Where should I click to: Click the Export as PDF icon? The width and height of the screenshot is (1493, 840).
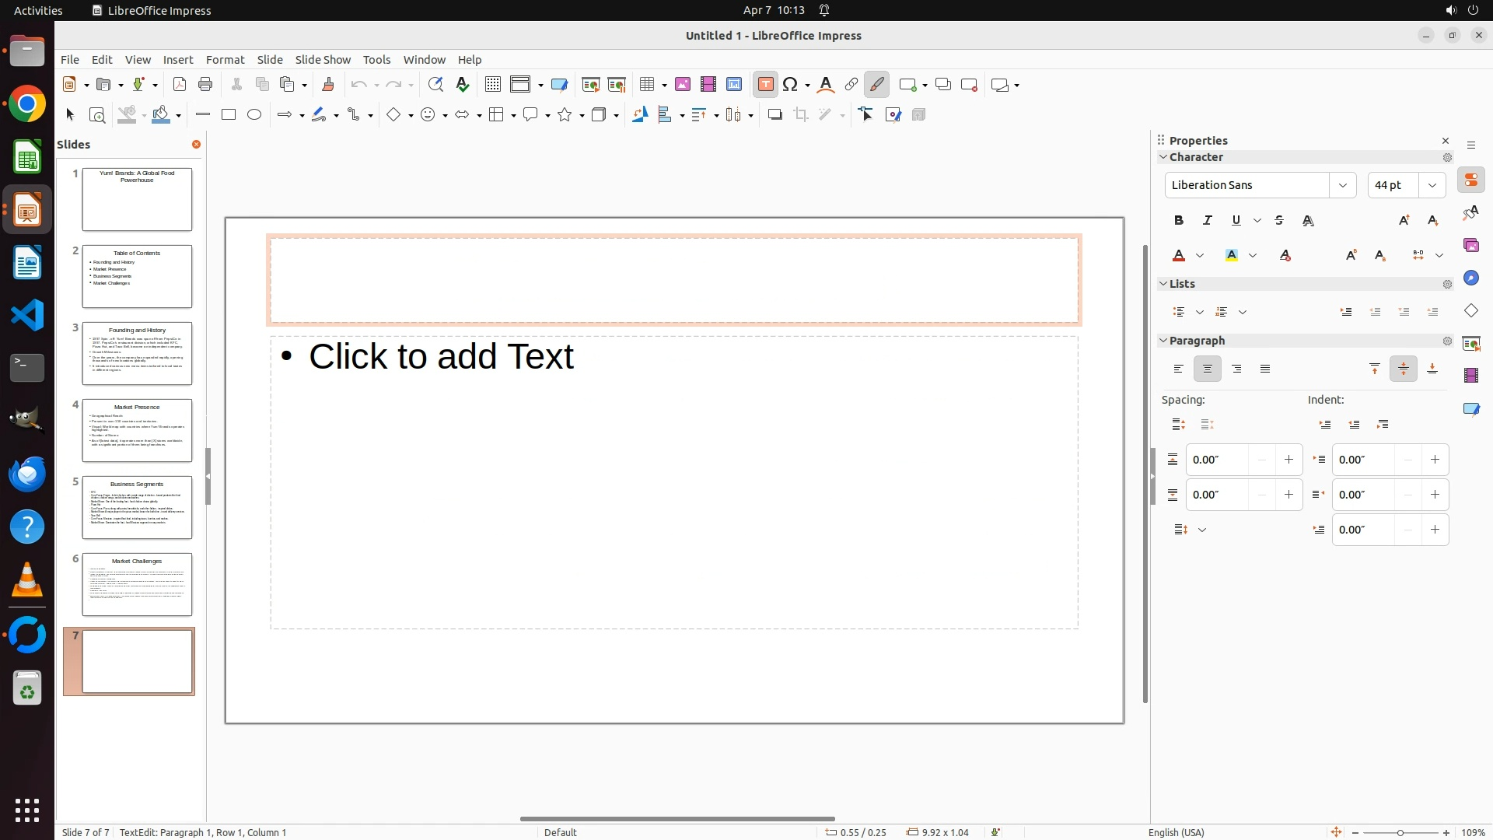(180, 85)
